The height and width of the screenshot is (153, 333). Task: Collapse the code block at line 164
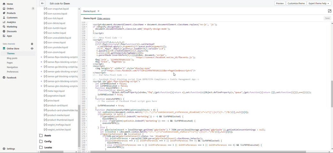click(x=87, y=110)
